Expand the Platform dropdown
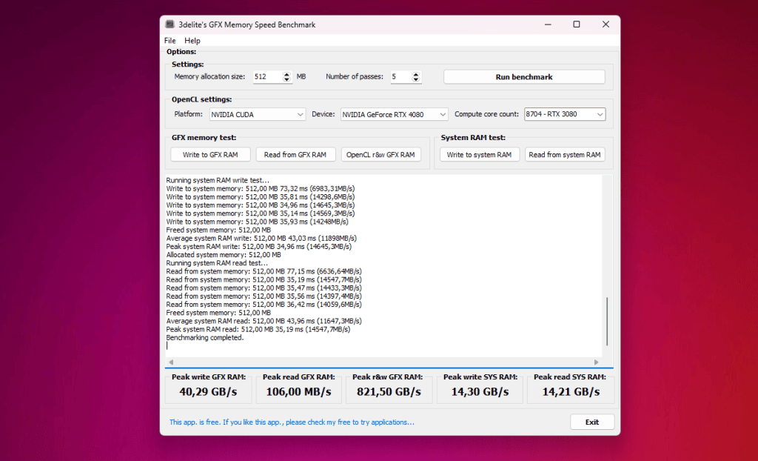This screenshot has height=461, width=758. click(257, 114)
